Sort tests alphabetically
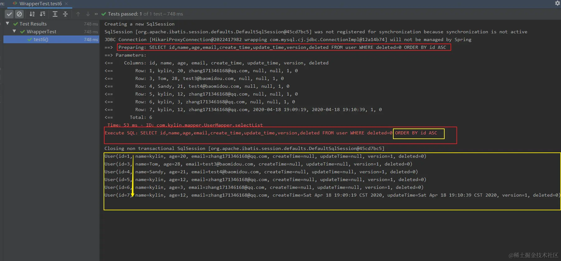The height and width of the screenshot is (261, 561). pos(32,14)
